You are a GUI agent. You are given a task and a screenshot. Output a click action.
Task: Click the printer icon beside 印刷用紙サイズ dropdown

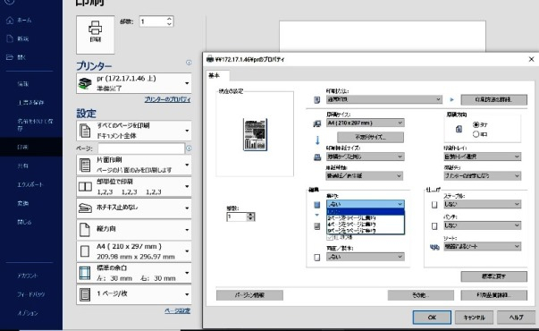point(317,157)
